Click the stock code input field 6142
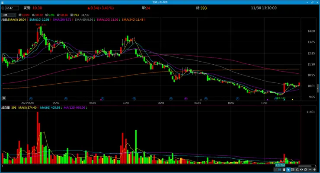The width and height of the screenshot is (320, 173). (x=12, y=8)
